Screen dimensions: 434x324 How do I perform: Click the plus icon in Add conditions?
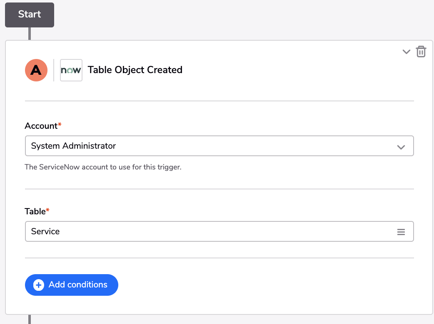pos(39,285)
